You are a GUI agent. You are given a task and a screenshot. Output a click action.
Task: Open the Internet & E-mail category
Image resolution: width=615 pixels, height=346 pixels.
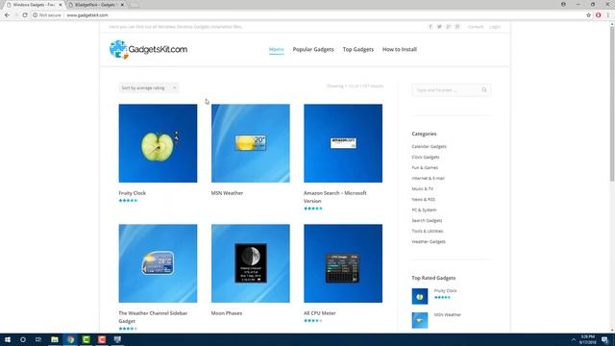pos(428,178)
